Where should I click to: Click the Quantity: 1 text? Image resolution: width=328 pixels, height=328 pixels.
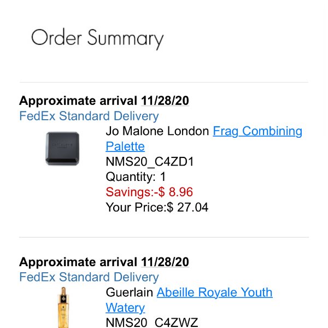point(136,177)
